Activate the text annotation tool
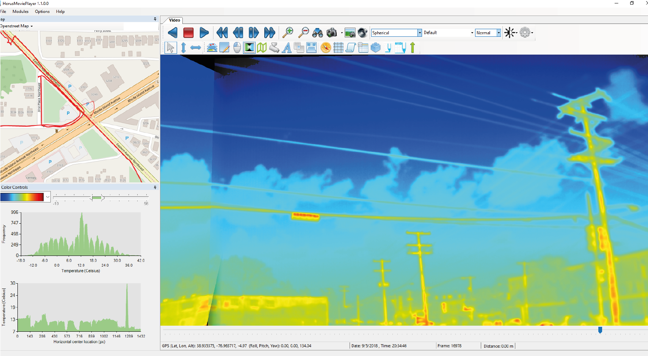 coord(287,47)
